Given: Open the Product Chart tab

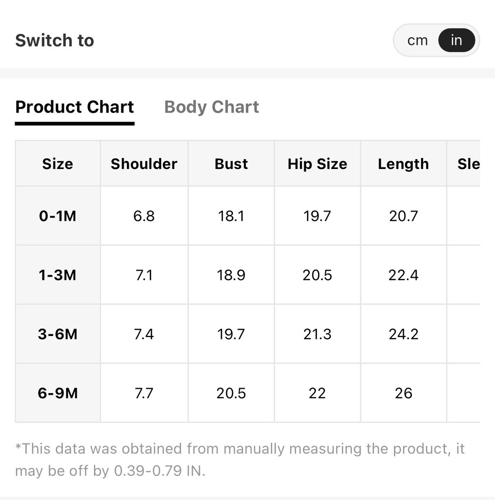Looking at the screenshot, I should tap(75, 107).
